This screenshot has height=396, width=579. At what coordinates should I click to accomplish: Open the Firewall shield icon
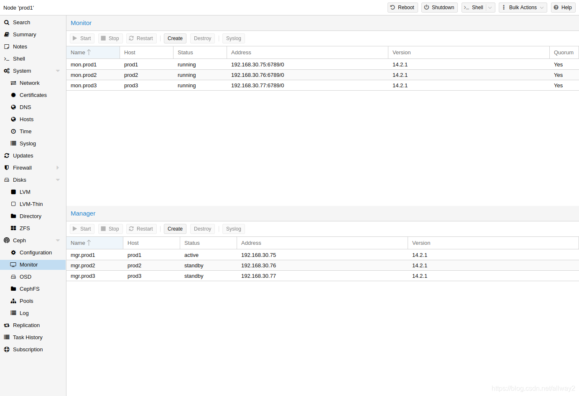[x=7, y=168]
